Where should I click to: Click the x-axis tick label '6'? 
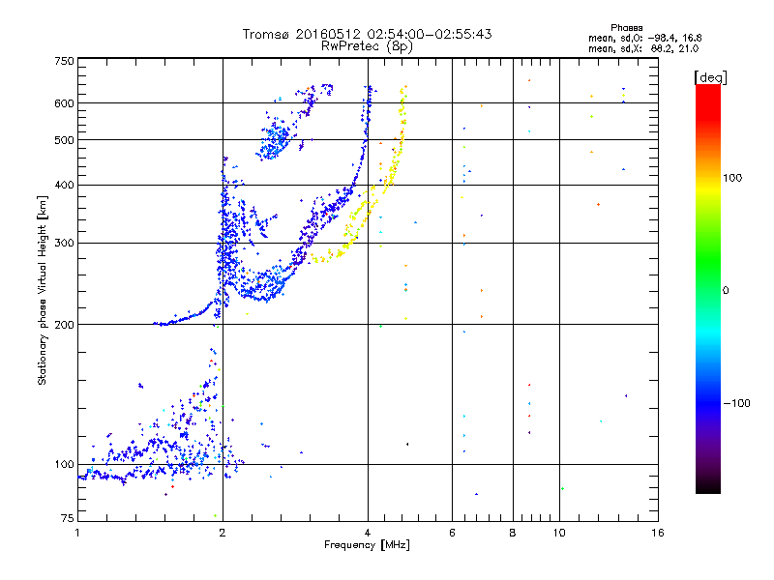452,533
